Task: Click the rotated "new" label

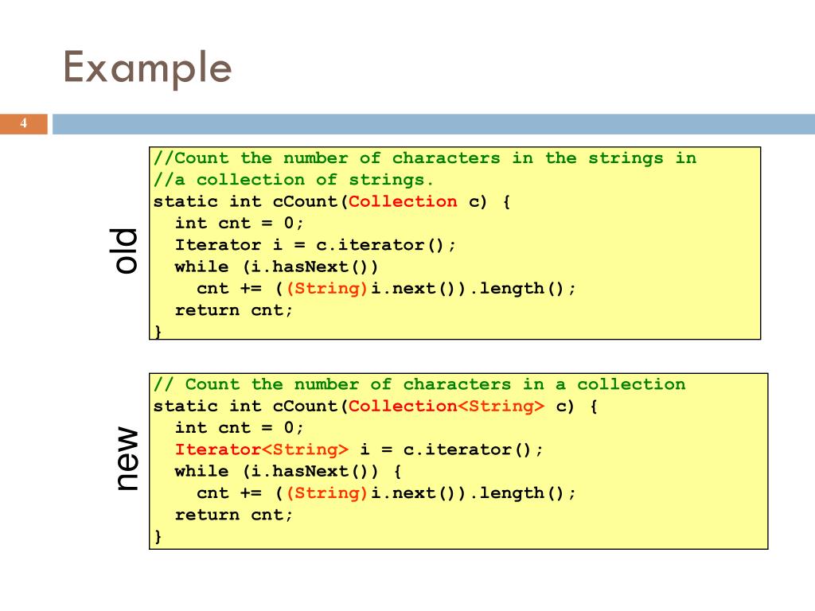Action: (x=127, y=459)
